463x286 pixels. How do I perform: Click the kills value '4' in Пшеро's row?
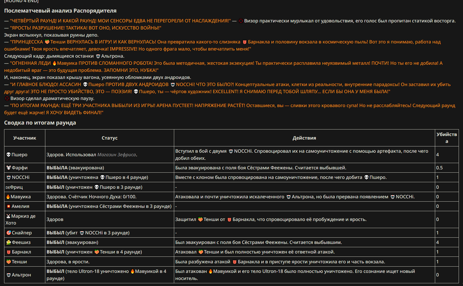[437, 155]
